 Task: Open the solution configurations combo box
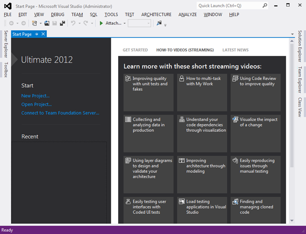139,23
